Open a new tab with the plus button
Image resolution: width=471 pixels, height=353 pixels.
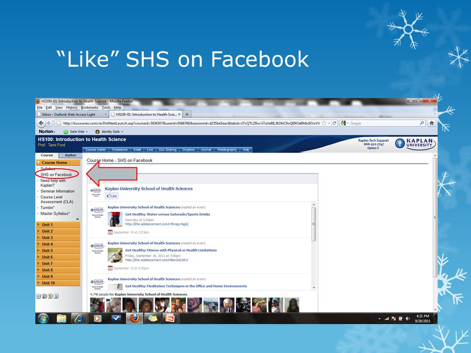187,114
